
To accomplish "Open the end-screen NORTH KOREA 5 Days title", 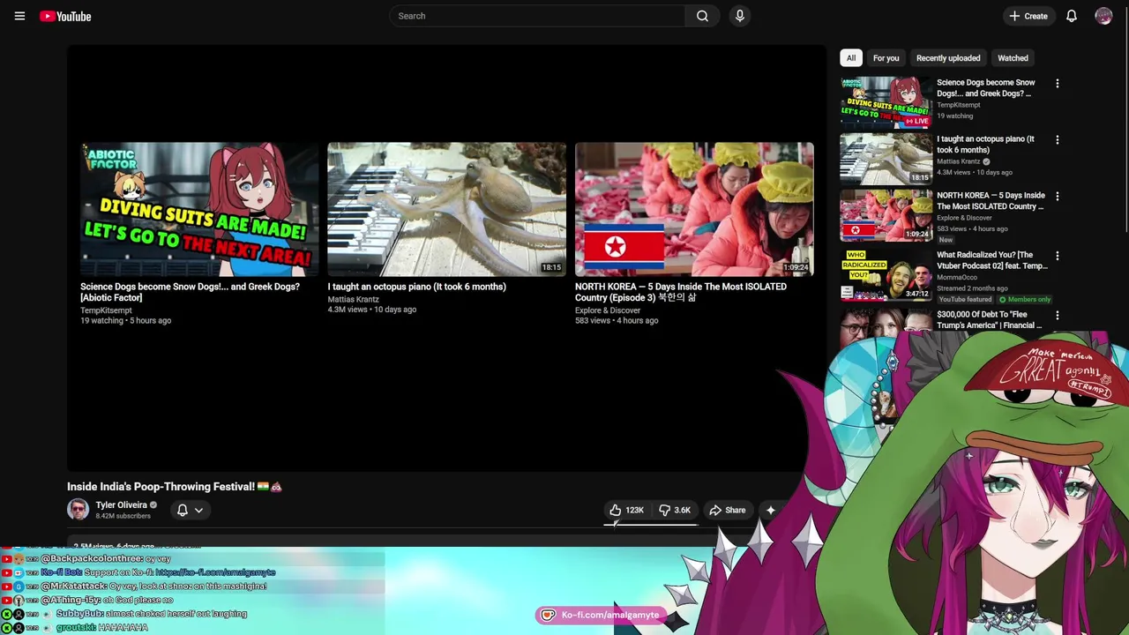I will [x=680, y=292].
